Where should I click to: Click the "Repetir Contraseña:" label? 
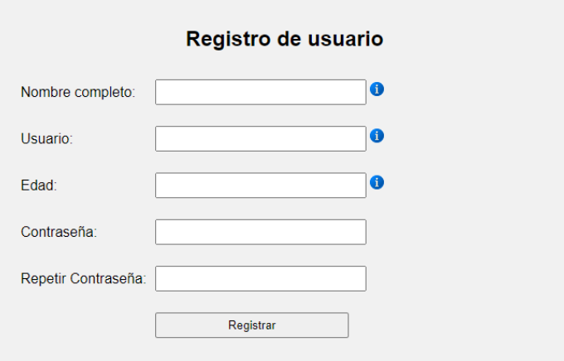pyautogui.click(x=83, y=278)
